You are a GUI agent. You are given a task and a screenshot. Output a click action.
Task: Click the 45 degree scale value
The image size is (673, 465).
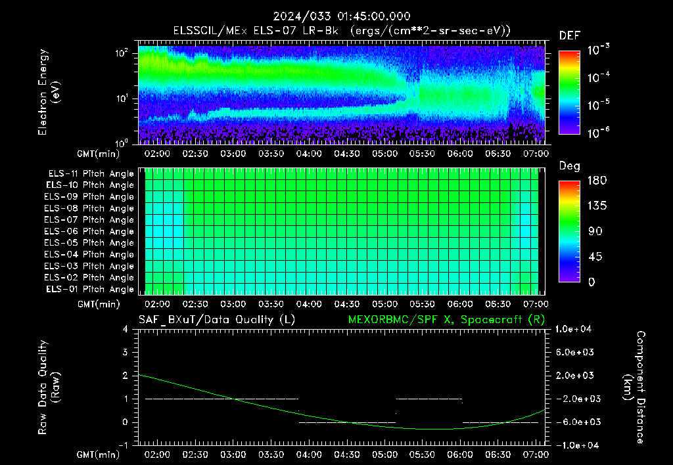pos(595,257)
